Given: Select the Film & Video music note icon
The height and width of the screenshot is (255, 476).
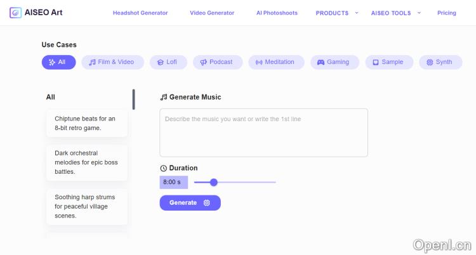Looking at the screenshot, I should pos(93,62).
